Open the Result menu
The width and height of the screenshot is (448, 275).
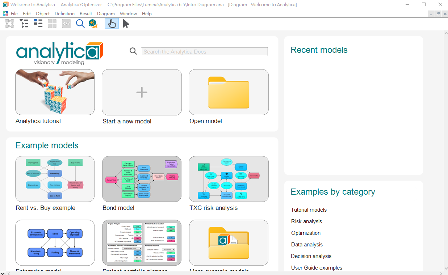(x=86, y=14)
